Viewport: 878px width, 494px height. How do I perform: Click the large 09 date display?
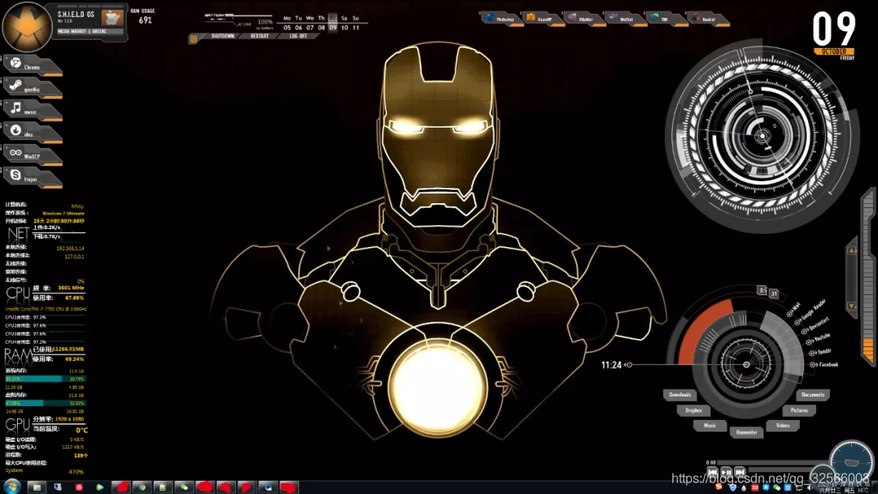(x=834, y=29)
